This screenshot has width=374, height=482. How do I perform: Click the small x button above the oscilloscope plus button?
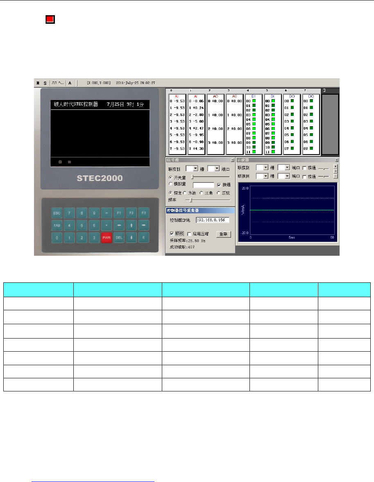click(335, 166)
